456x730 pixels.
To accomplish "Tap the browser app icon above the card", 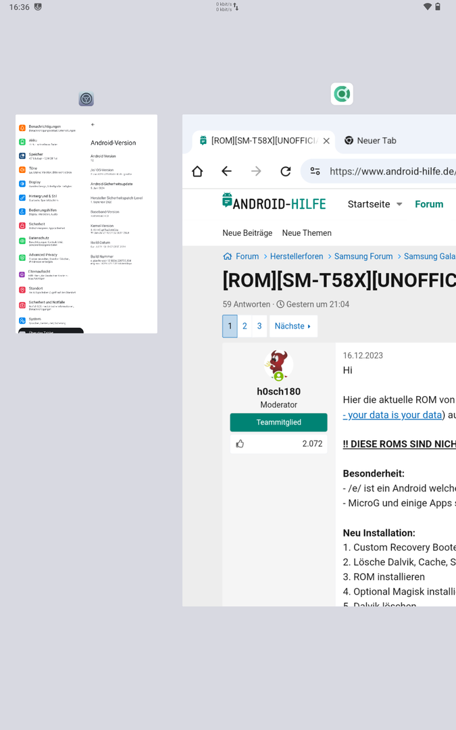I will point(342,94).
